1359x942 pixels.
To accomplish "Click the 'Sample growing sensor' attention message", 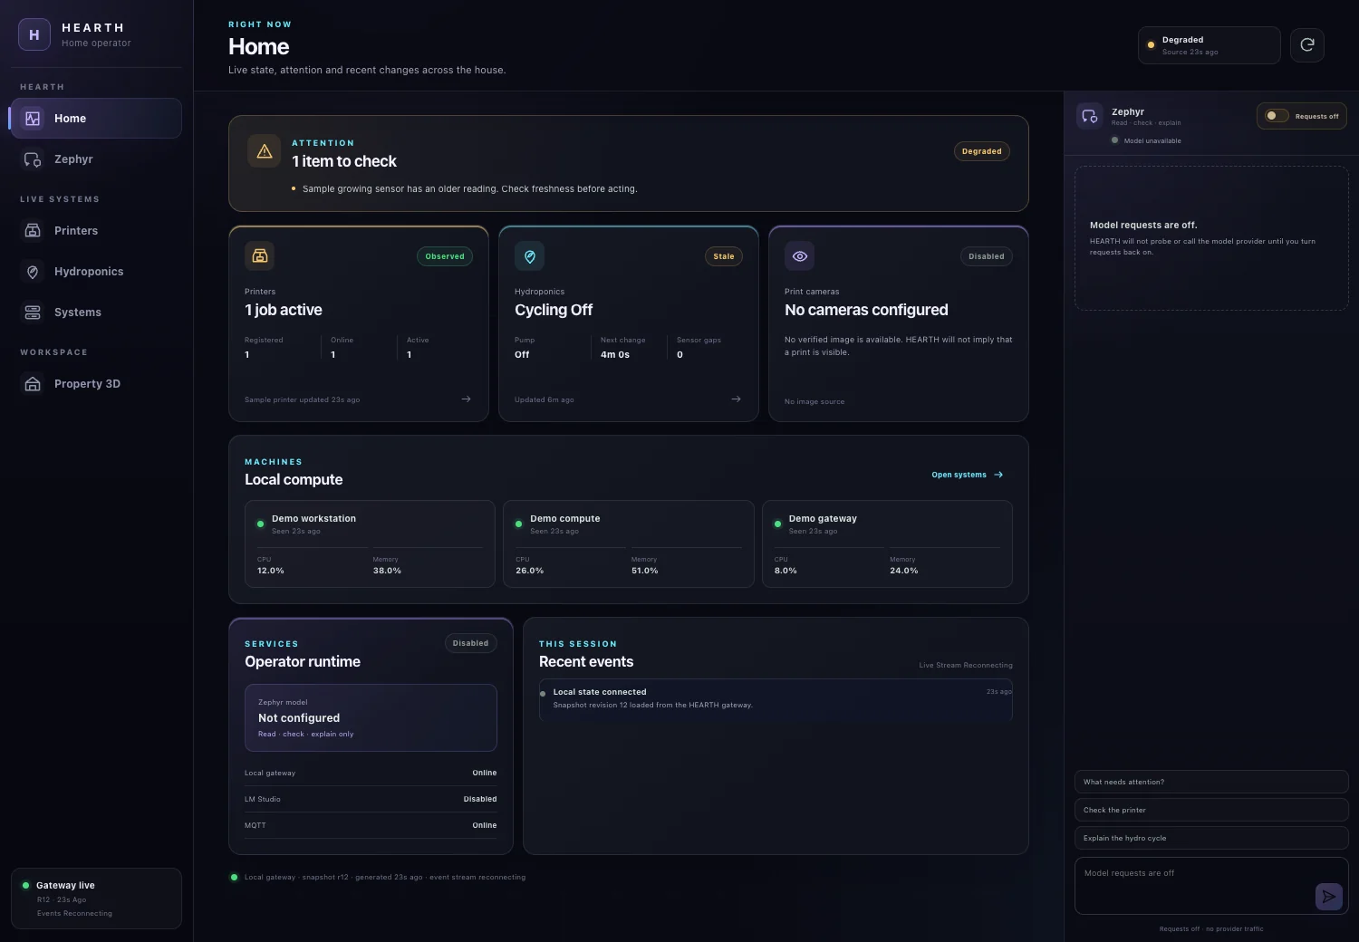I will pos(469,188).
